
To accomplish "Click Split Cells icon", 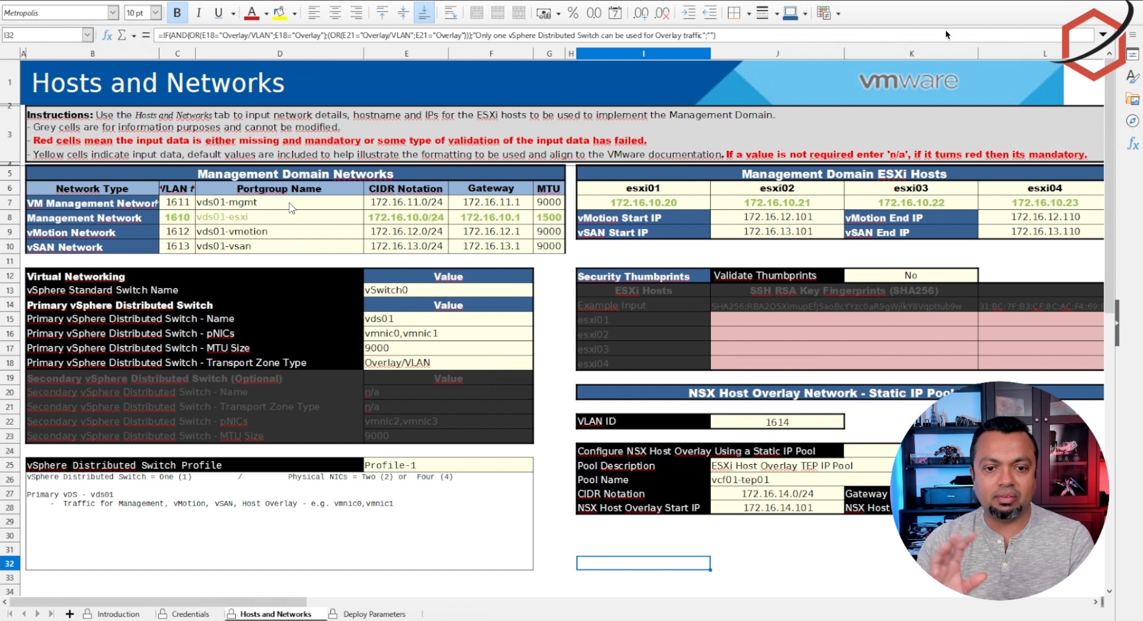I will click(x=519, y=13).
